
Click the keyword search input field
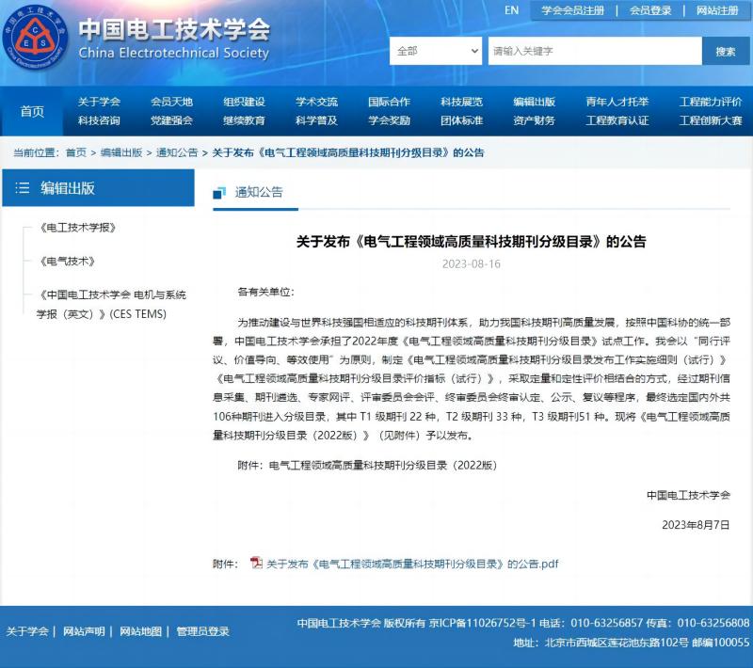(x=591, y=51)
